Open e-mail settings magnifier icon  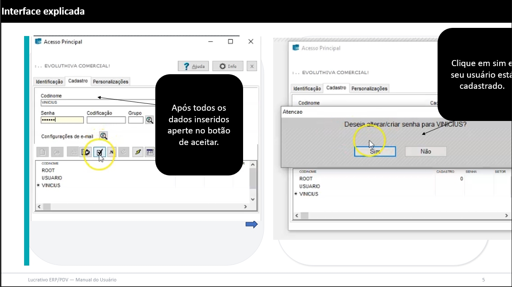pos(104,136)
